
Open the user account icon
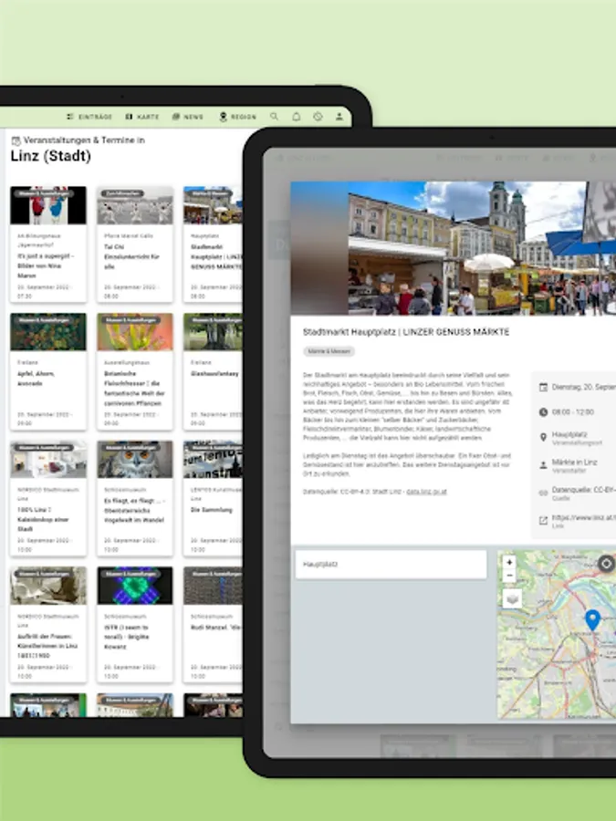click(x=339, y=116)
